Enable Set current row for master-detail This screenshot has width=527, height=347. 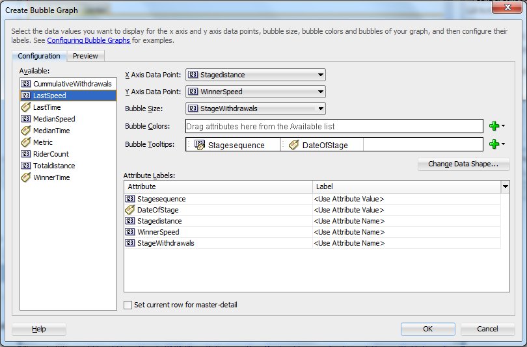[128, 305]
